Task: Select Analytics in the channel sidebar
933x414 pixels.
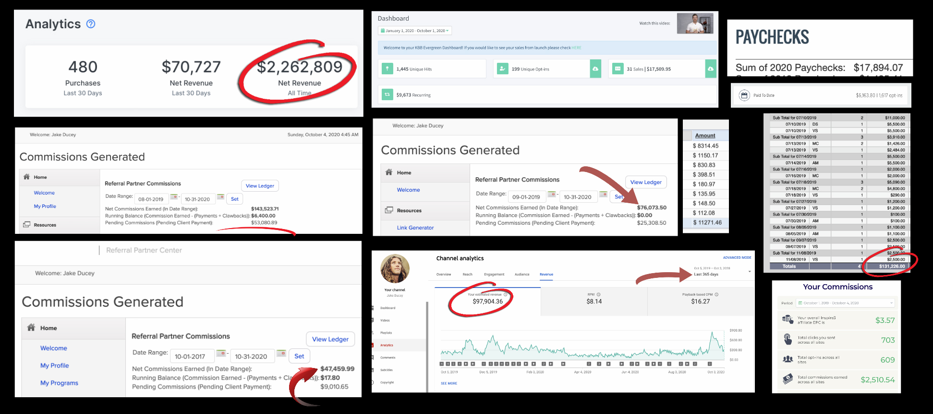Action: pyautogui.click(x=387, y=345)
